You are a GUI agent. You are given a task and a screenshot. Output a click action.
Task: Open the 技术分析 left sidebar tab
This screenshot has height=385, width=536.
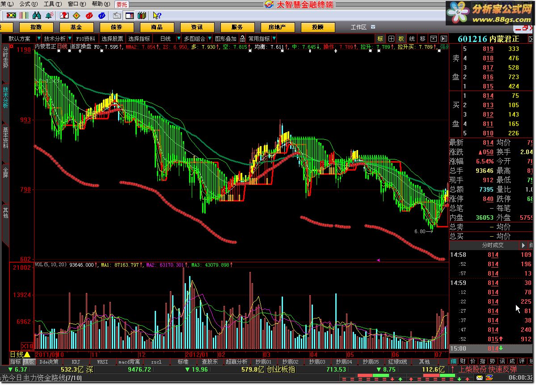5,98
